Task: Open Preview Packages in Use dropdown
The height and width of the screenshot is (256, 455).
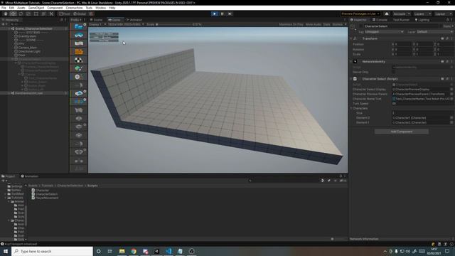Action: click(360, 14)
